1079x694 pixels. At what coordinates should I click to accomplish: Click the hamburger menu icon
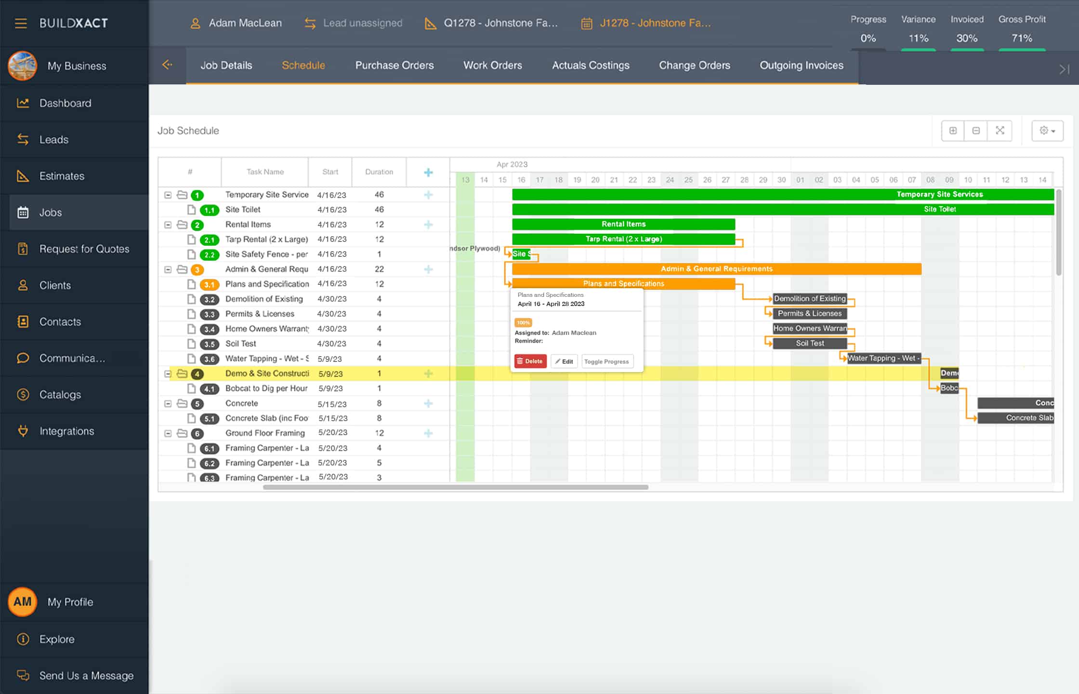pyautogui.click(x=21, y=23)
